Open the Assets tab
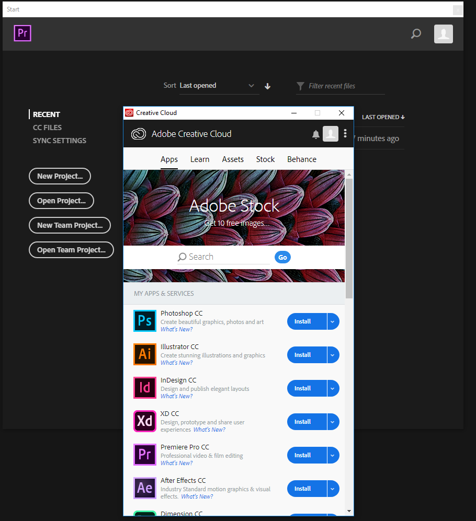Image resolution: width=476 pixels, height=521 pixels. (x=233, y=159)
